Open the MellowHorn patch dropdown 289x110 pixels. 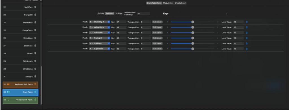pyautogui.click(x=100, y=27)
